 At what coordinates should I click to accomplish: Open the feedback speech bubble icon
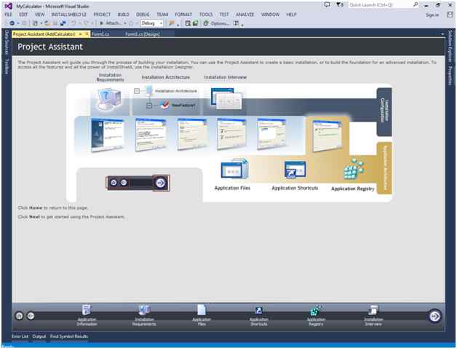tap(327, 5)
